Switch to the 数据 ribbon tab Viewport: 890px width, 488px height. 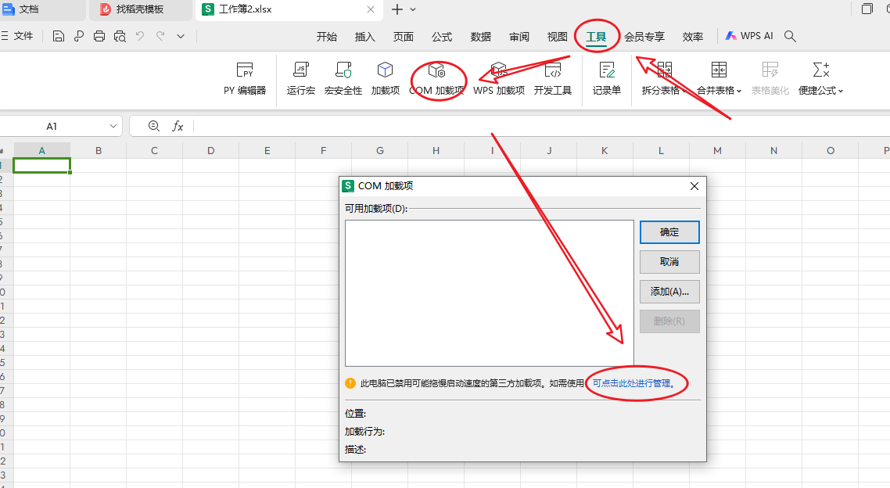(x=481, y=37)
